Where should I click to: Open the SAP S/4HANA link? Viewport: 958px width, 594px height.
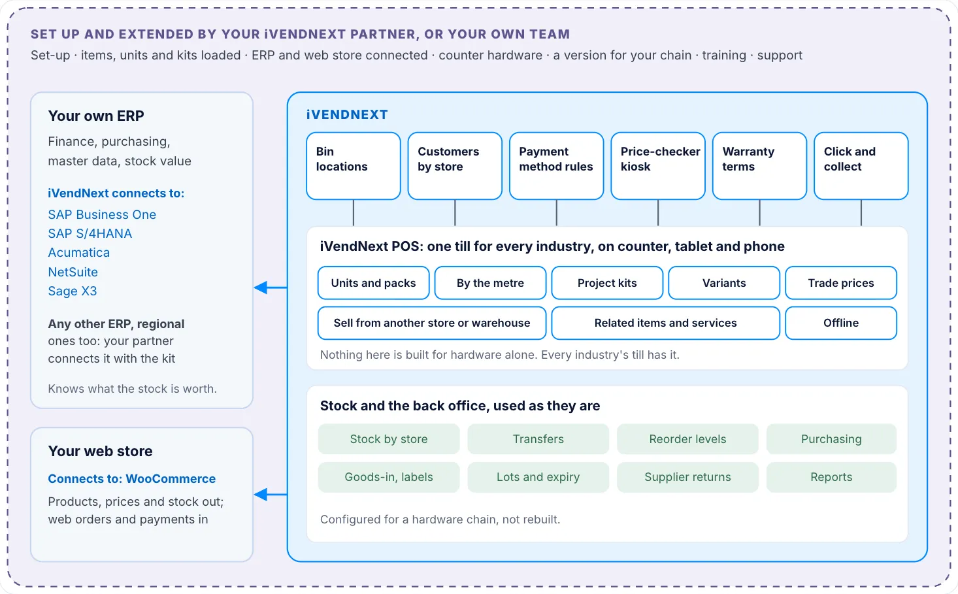pos(90,233)
